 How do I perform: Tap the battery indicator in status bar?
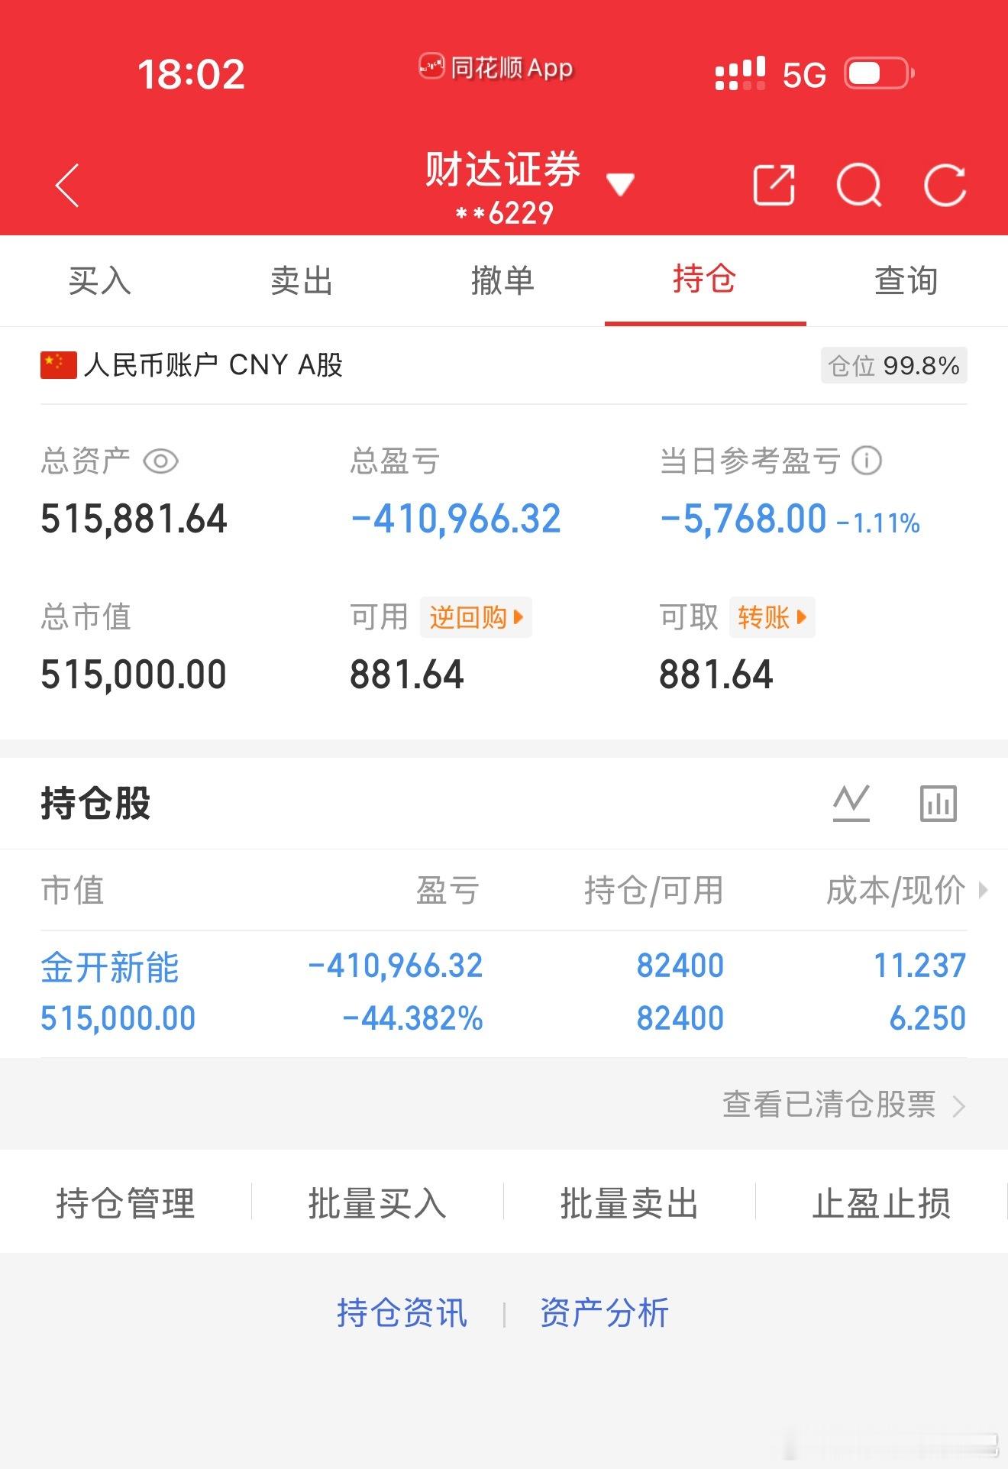(879, 74)
